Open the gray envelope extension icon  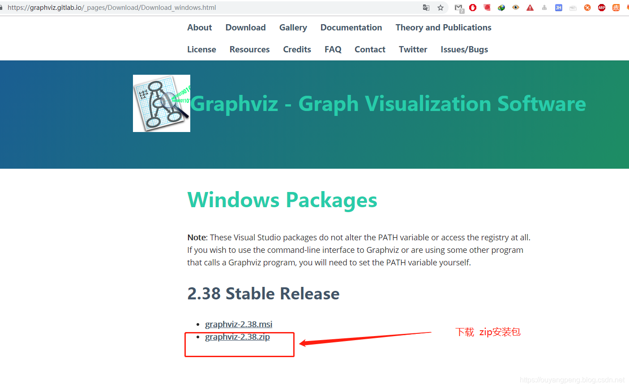573,8
